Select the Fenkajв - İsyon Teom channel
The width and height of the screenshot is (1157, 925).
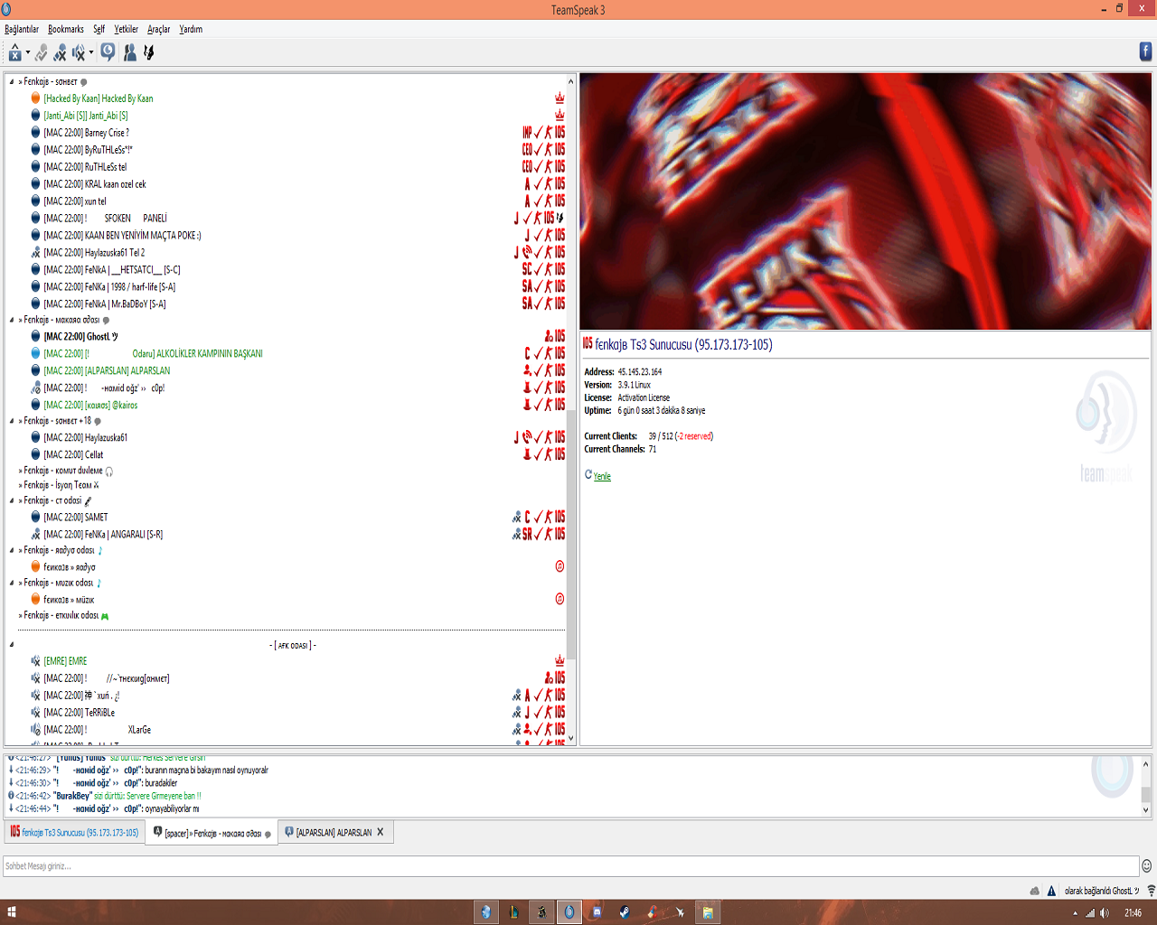coord(59,485)
